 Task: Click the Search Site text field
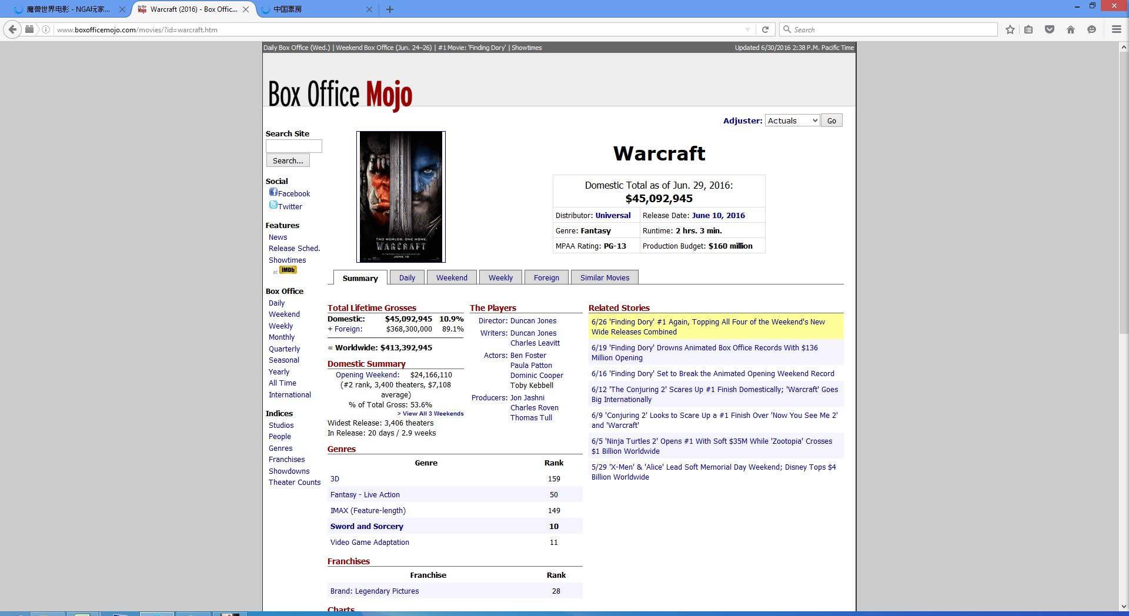pyautogui.click(x=293, y=146)
